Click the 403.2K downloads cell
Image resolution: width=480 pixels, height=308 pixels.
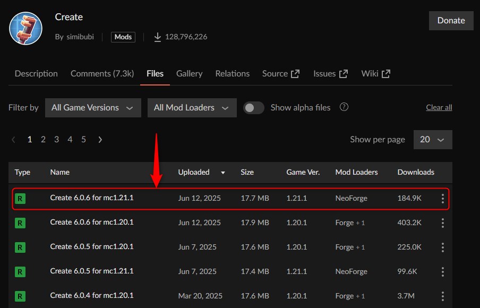pos(409,223)
